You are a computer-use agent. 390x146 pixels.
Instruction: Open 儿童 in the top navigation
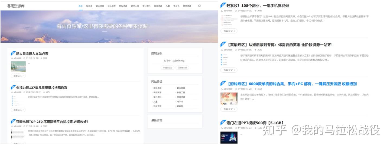tap(168, 6)
